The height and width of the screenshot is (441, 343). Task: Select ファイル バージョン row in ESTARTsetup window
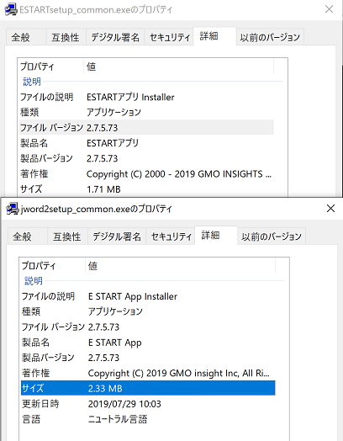(x=146, y=127)
